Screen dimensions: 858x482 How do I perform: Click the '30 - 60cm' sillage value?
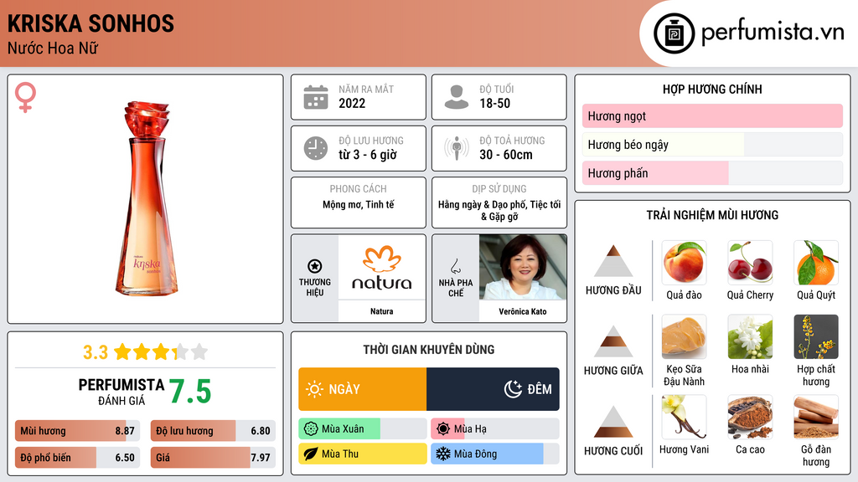coord(506,155)
